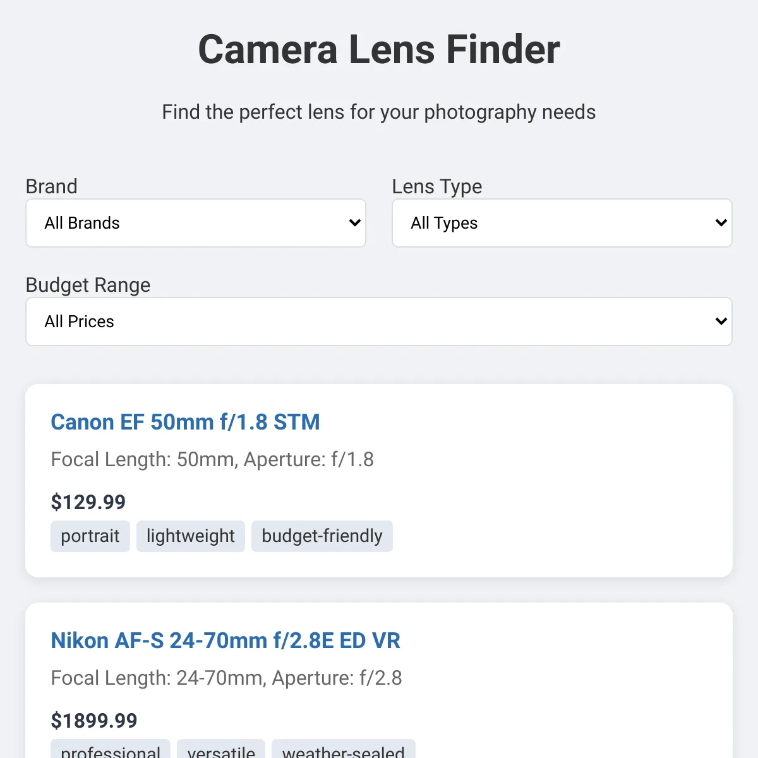The width and height of the screenshot is (758, 758).
Task: Click the $1899.99 price
Action: pyautogui.click(x=94, y=721)
